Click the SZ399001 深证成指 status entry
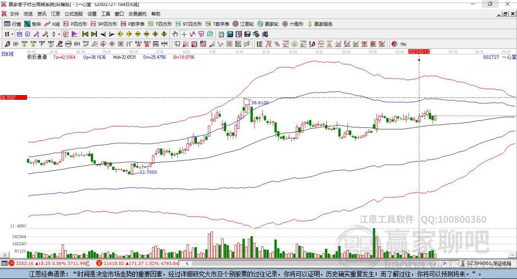 [x=486, y=263]
